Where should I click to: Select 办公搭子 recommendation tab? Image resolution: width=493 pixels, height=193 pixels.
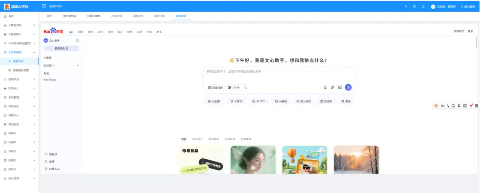198,139
